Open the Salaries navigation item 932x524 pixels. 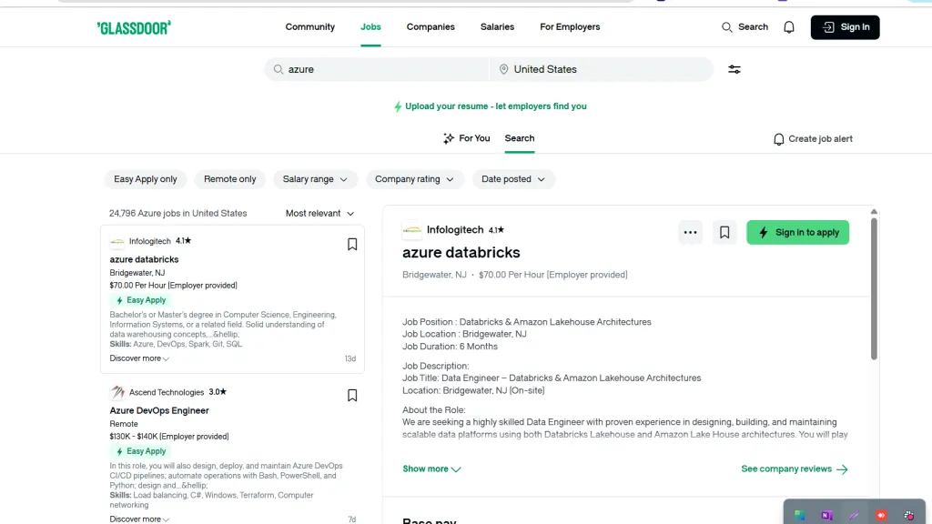pyautogui.click(x=497, y=26)
